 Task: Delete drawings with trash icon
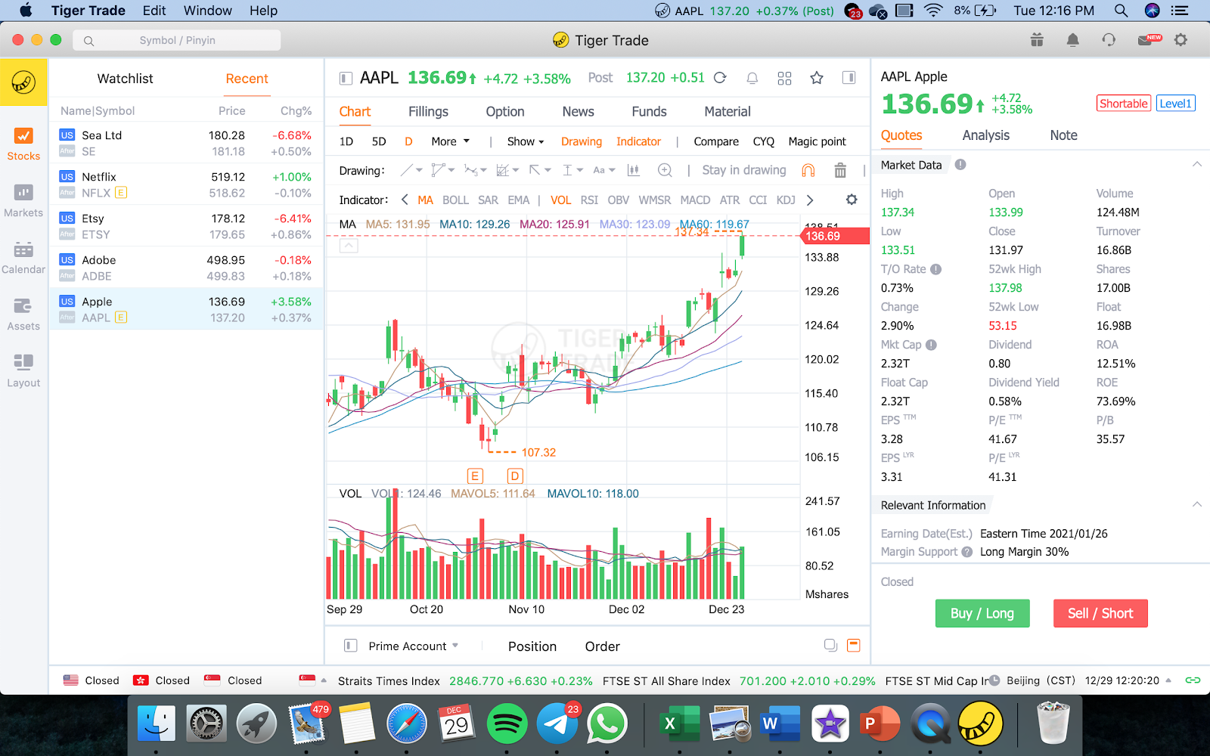(x=840, y=171)
